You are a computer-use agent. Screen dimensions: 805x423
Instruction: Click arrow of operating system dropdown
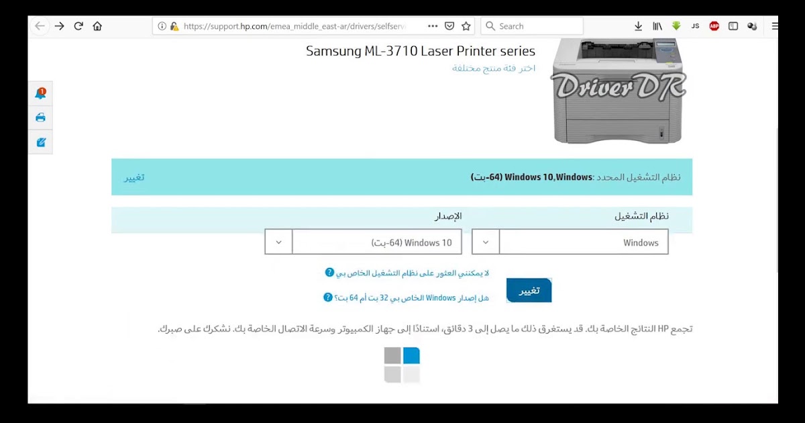pos(486,242)
